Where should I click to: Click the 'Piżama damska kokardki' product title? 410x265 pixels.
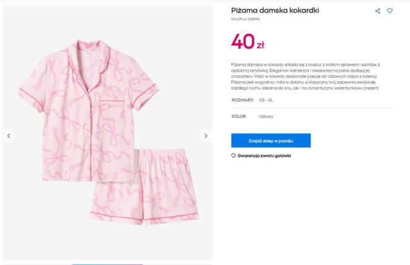(x=275, y=11)
